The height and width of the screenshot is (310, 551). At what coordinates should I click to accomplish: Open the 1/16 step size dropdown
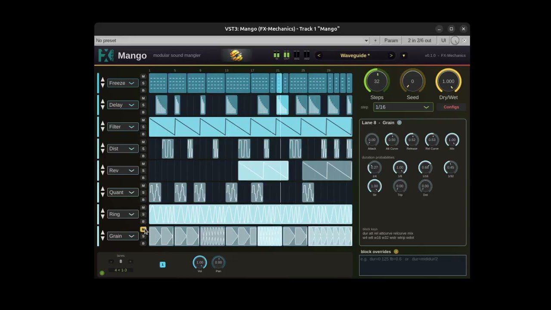(x=403, y=107)
